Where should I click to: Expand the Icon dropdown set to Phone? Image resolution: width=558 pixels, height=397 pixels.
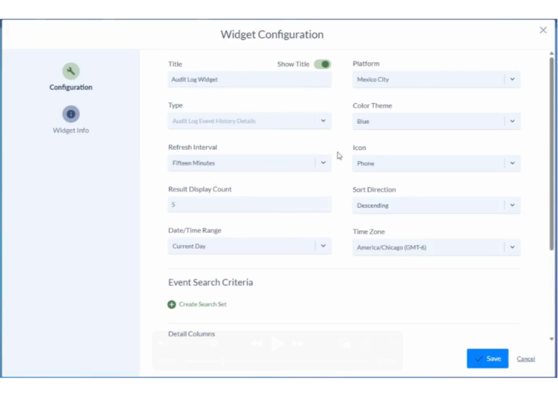click(x=512, y=163)
